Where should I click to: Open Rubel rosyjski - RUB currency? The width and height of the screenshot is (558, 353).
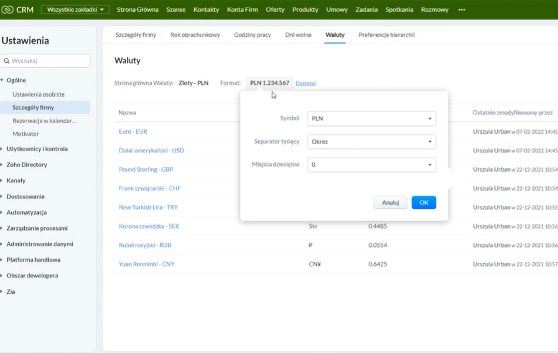click(x=145, y=245)
